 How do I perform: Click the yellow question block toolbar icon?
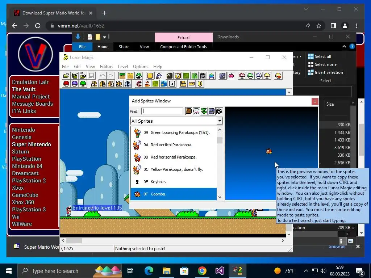(x=178, y=76)
